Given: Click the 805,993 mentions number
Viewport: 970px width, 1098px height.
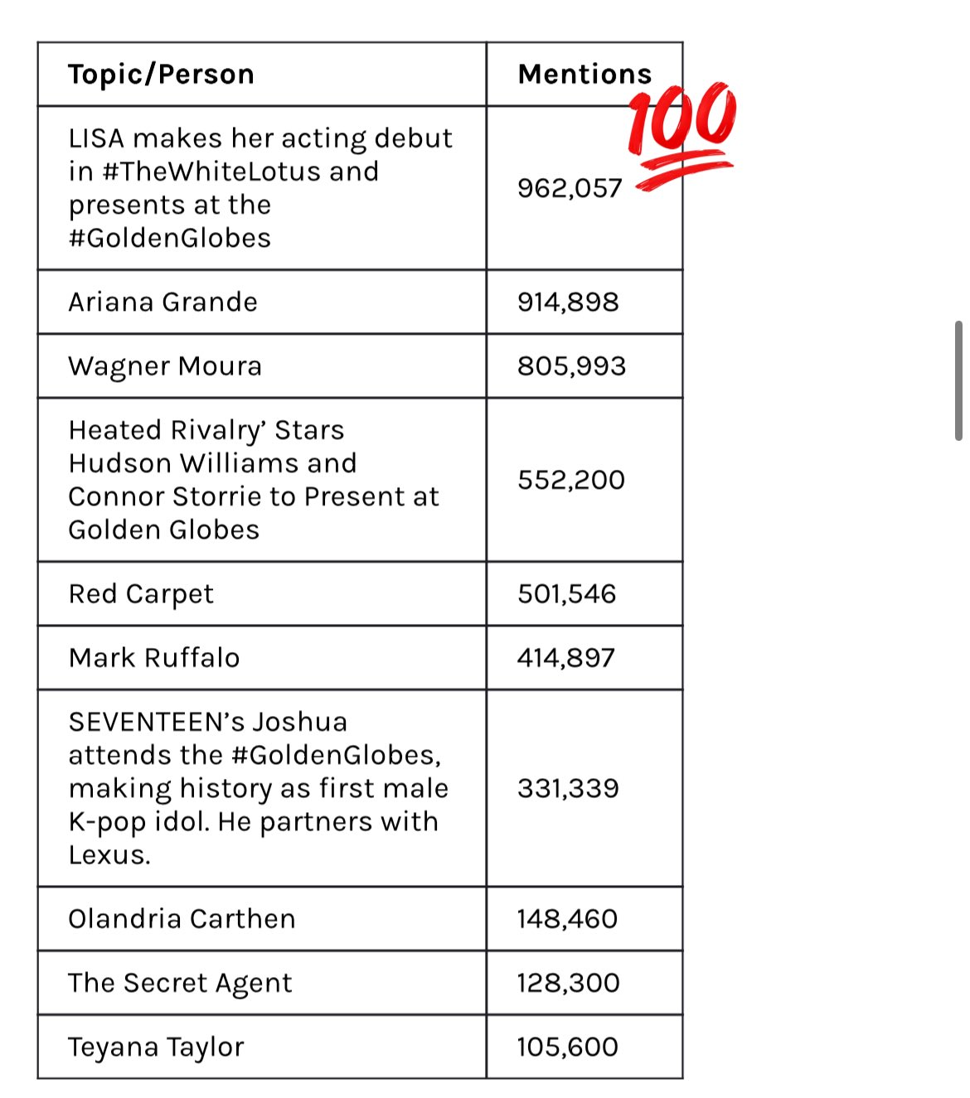Looking at the screenshot, I should [x=571, y=366].
